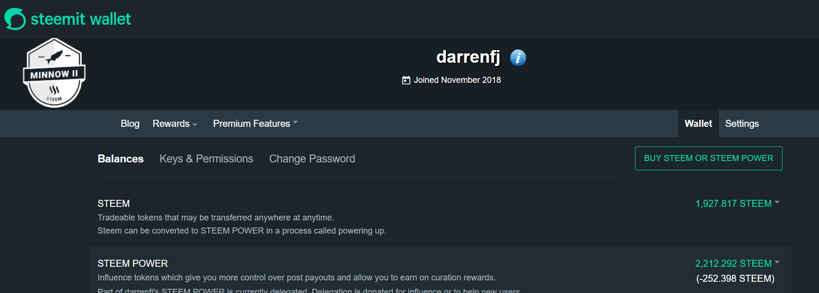
Task: Open the Settings tab
Action: 742,124
